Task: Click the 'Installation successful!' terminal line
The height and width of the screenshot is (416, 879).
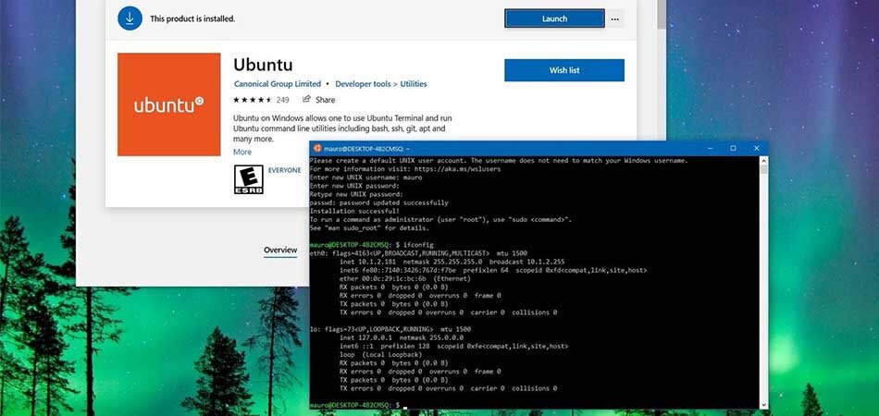Action: [354, 211]
